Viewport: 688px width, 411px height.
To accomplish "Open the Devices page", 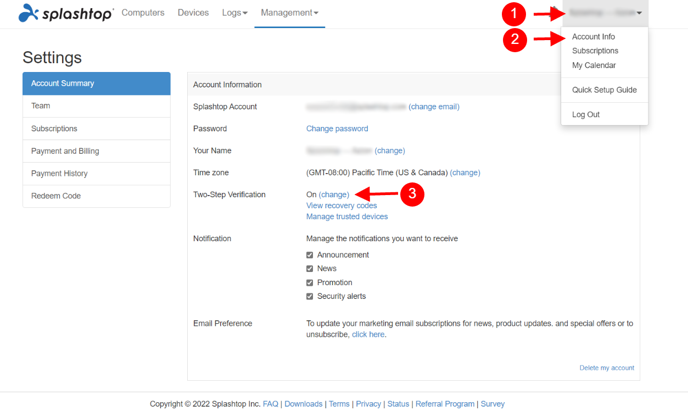I will (193, 13).
